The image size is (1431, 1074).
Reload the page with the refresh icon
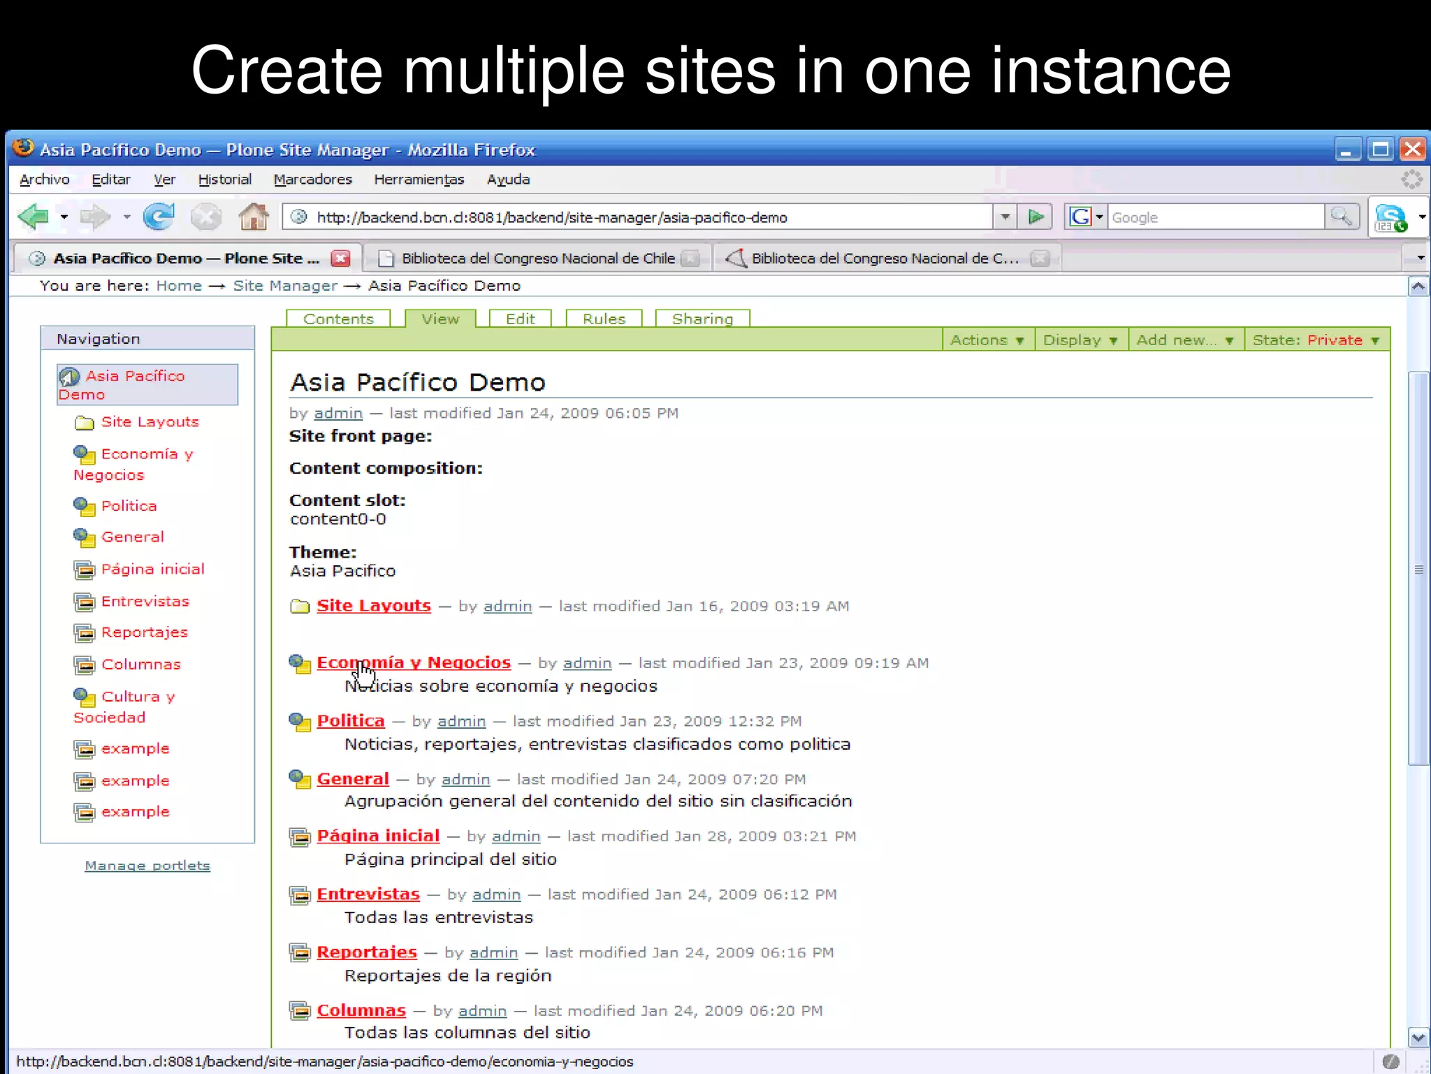[x=159, y=217]
